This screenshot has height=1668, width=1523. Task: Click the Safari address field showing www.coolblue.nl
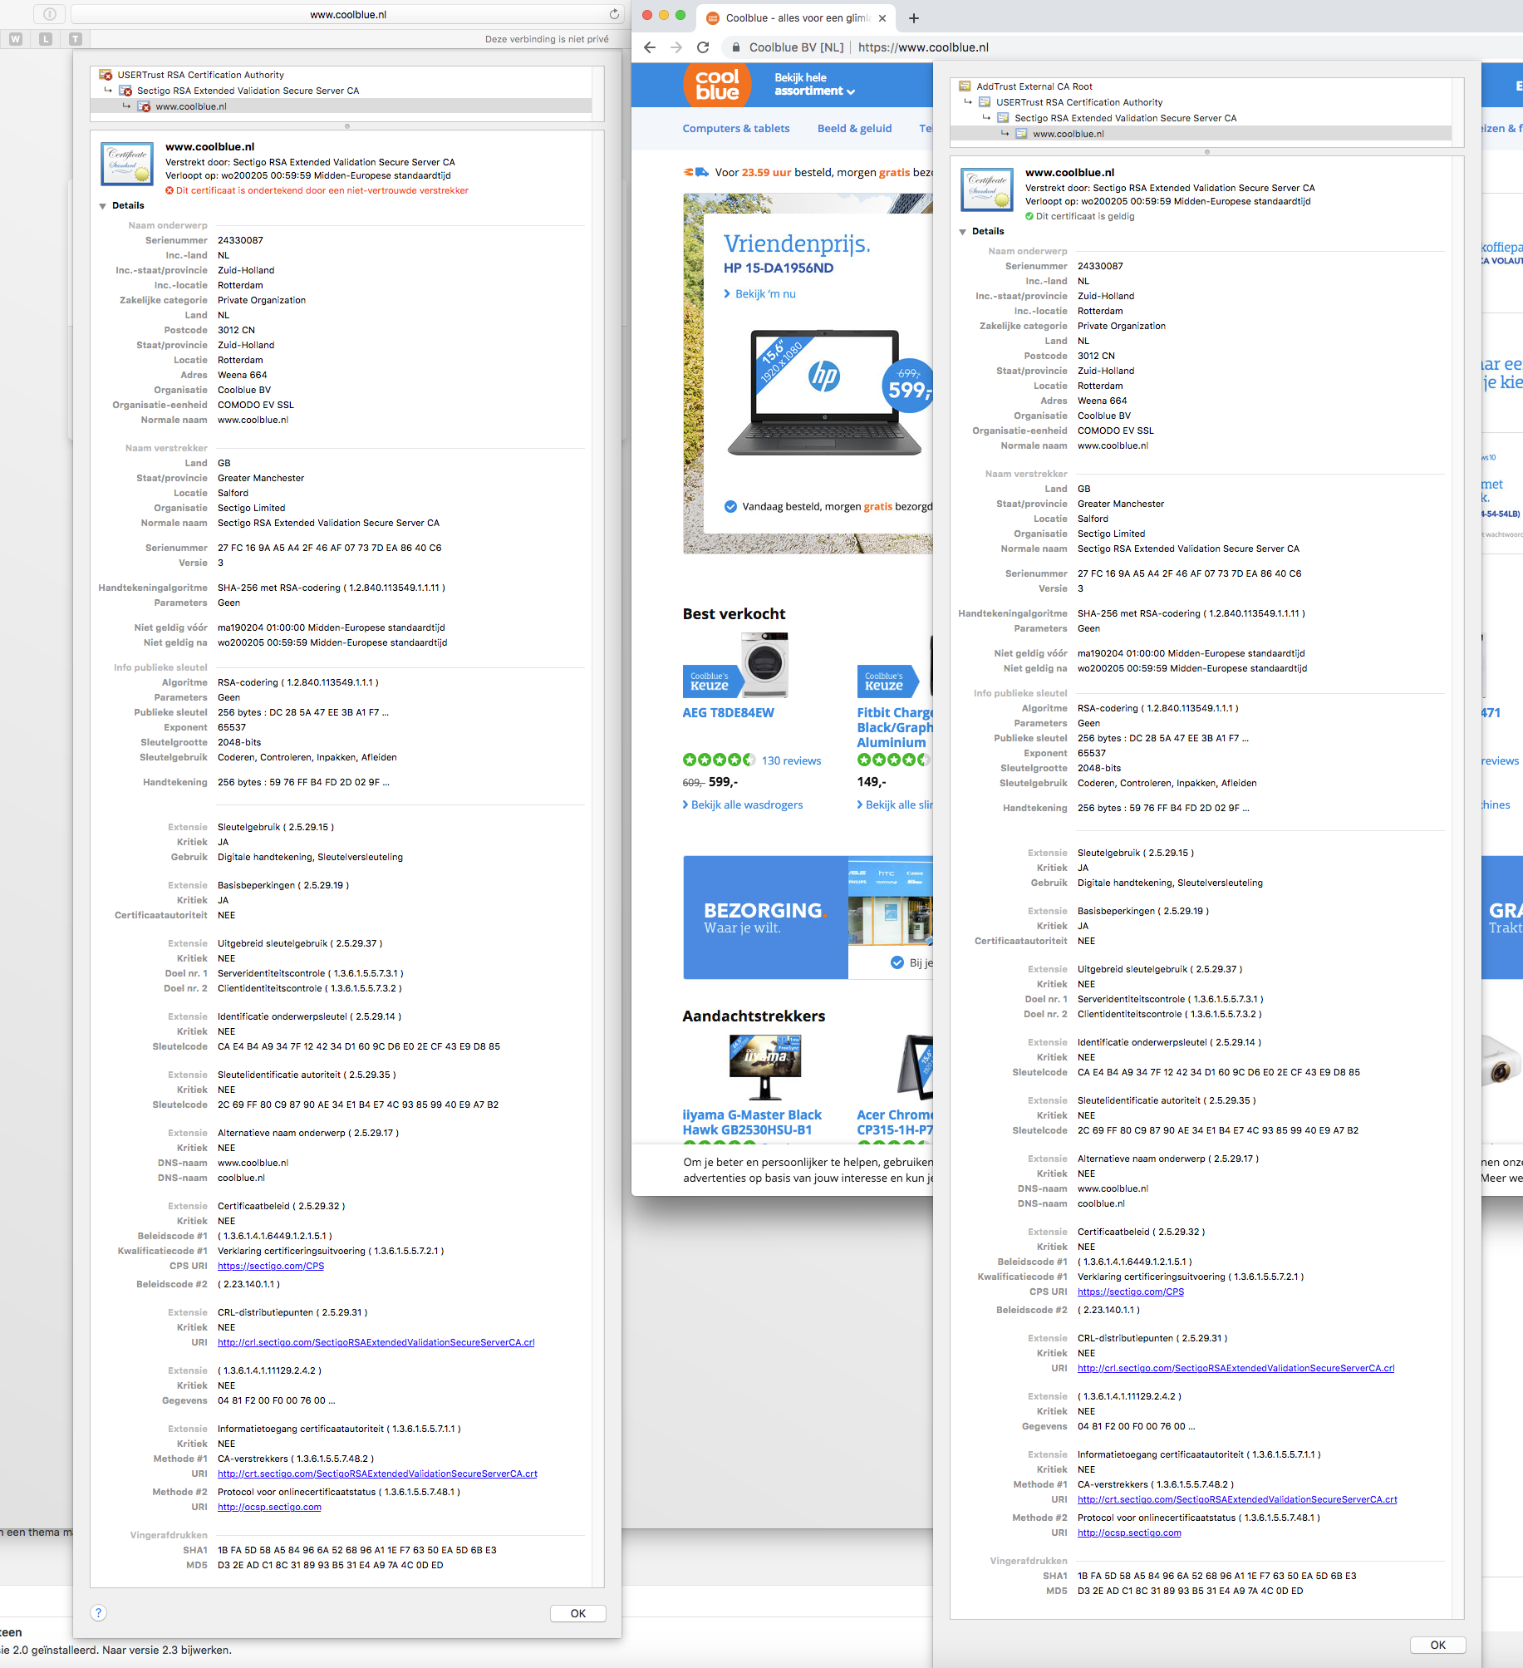pyautogui.click(x=347, y=14)
